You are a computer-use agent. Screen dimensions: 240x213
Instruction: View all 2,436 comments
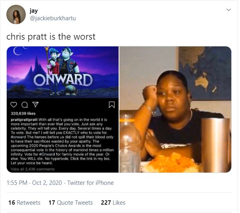coord(33,169)
